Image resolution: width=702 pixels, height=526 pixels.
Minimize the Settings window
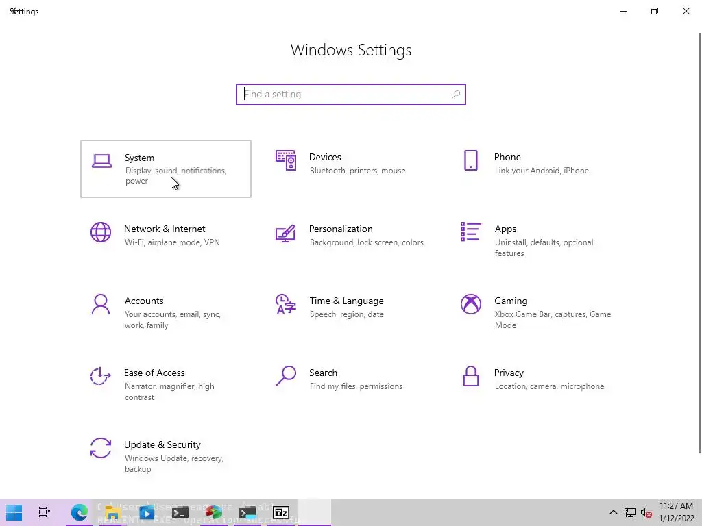coord(623,11)
